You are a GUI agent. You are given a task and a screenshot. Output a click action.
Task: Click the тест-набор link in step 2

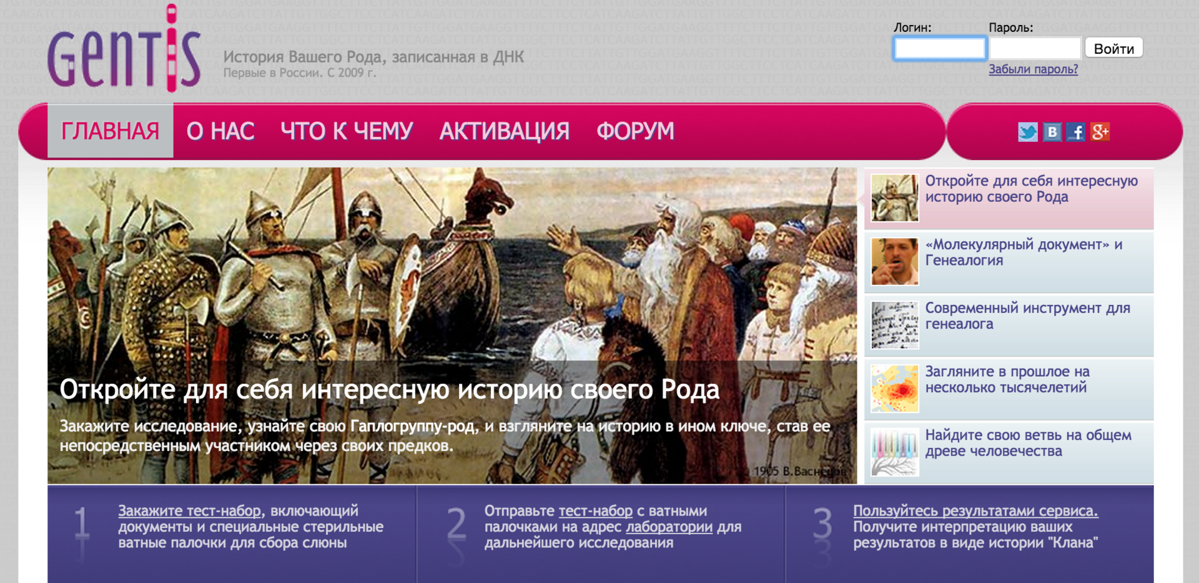pos(595,511)
